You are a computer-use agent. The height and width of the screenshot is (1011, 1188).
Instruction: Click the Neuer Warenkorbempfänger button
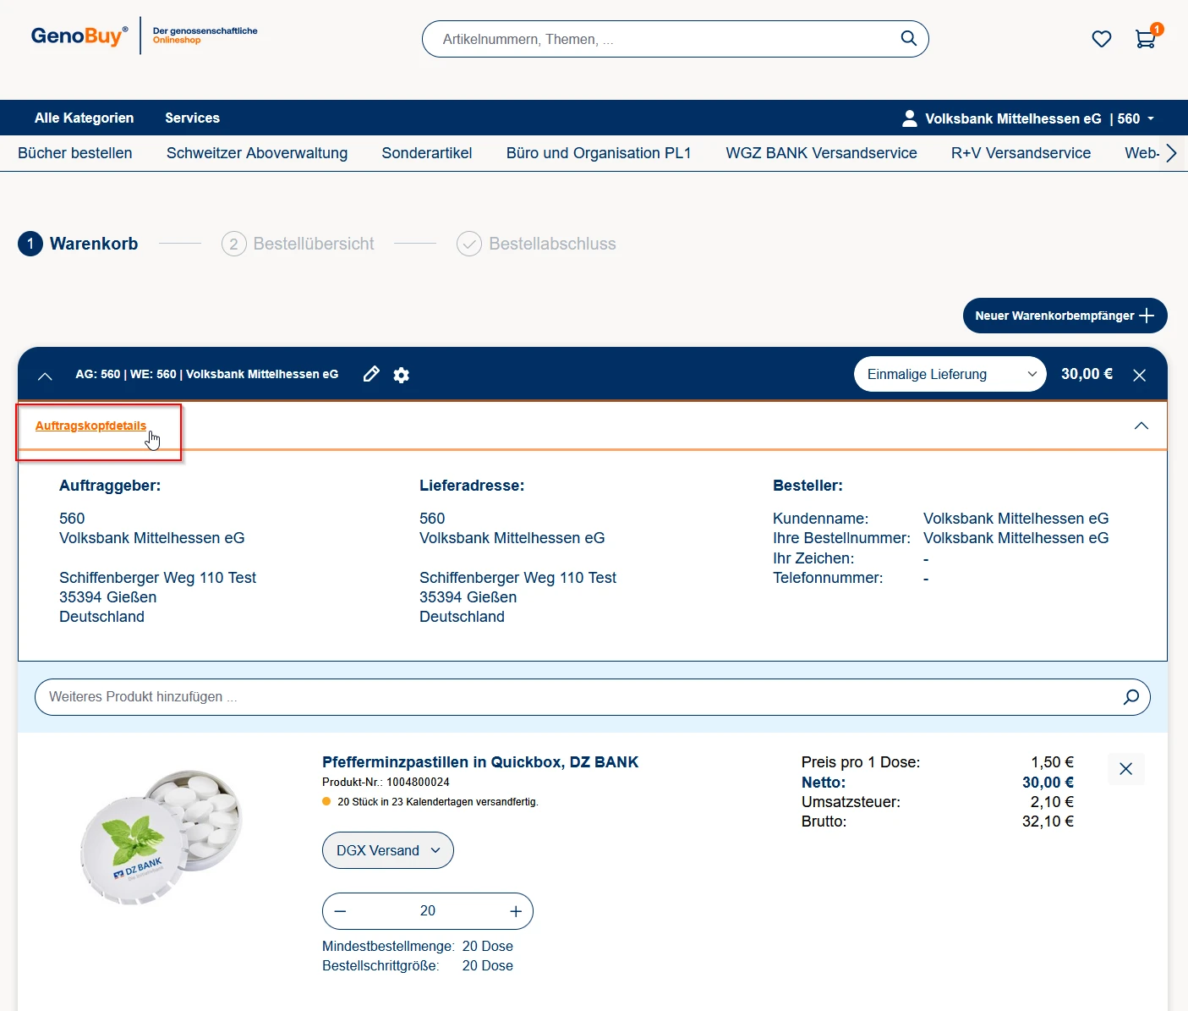[1064, 316]
